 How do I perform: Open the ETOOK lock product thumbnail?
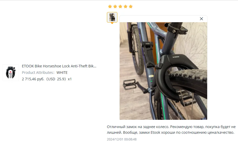click(x=11, y=73)
